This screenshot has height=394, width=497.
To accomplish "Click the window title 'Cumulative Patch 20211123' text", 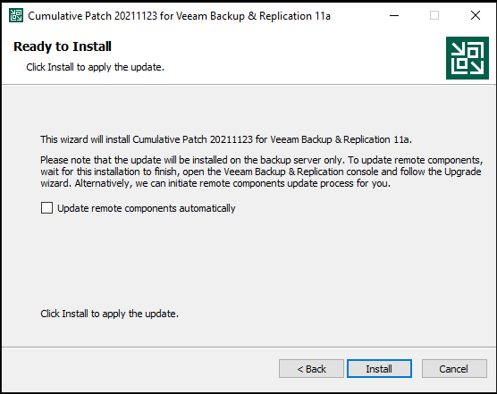I will tap(93, 16).
